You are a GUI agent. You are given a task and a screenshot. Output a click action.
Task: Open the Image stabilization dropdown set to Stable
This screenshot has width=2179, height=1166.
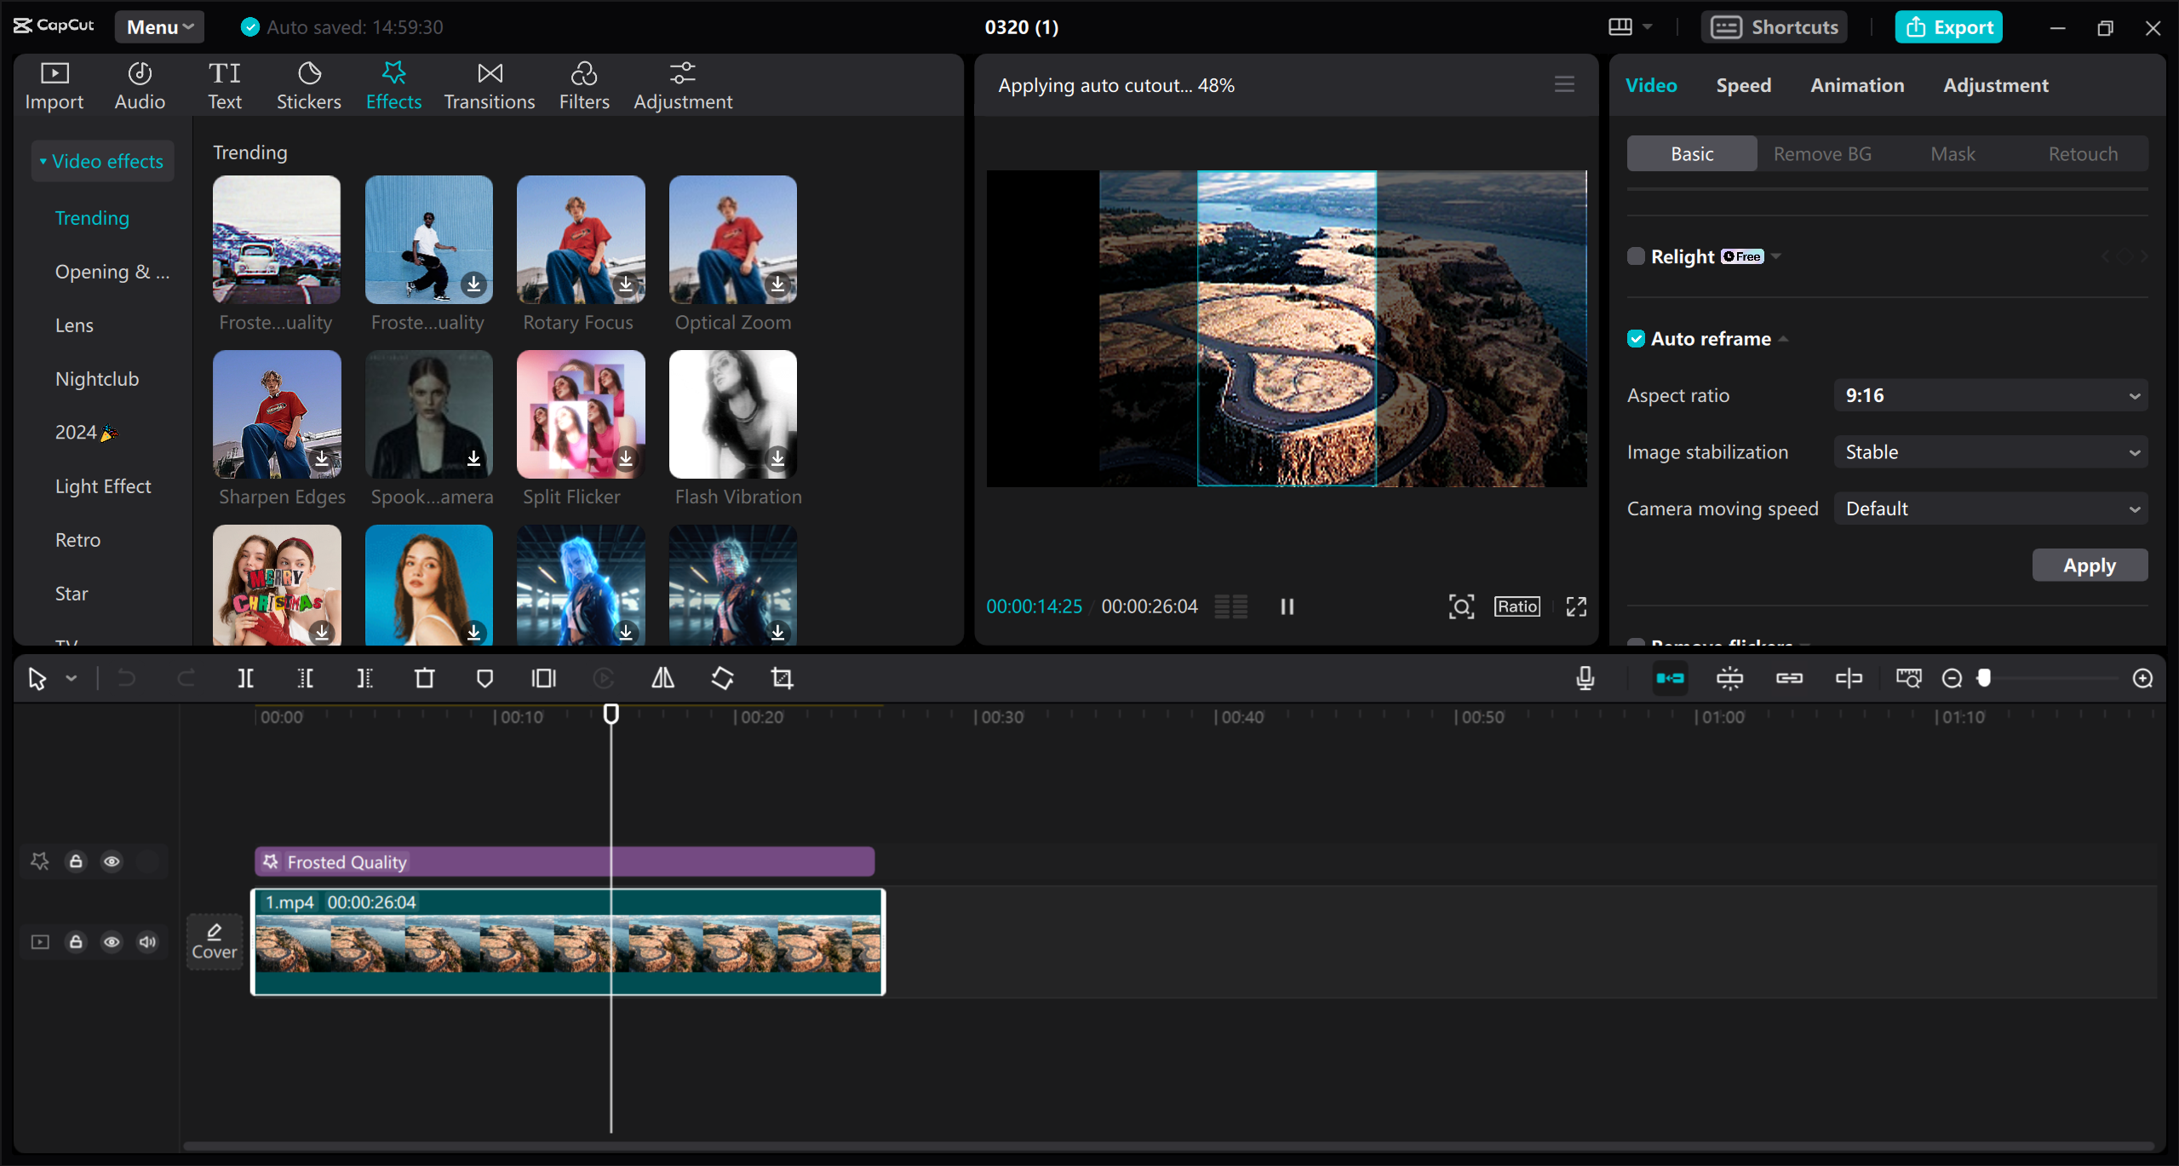1989,451
